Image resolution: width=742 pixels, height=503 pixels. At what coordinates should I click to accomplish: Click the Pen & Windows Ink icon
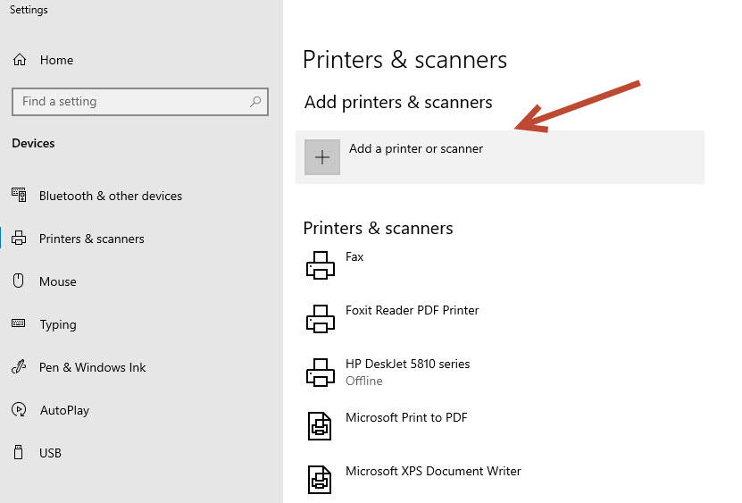point(19,366)
